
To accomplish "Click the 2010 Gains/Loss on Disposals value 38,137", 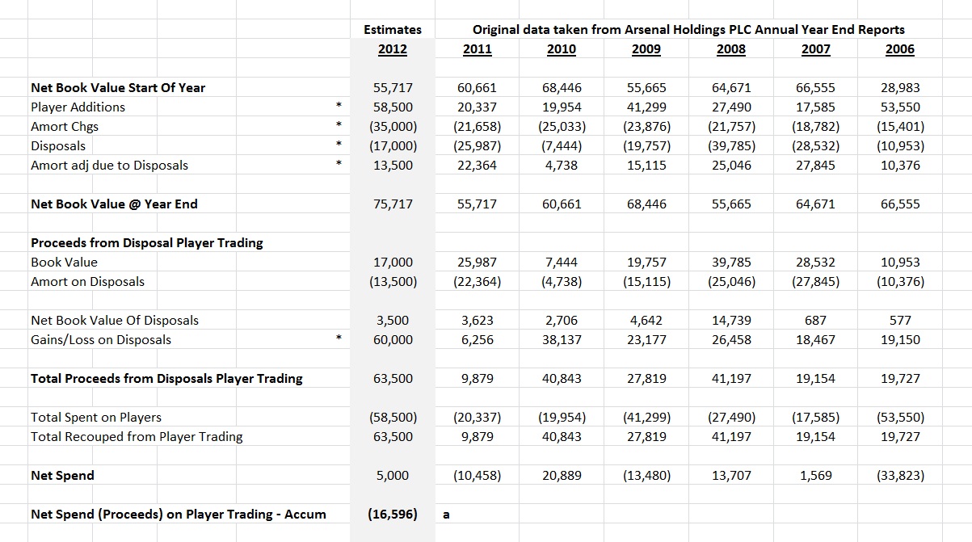I will [x=562, y=339].
